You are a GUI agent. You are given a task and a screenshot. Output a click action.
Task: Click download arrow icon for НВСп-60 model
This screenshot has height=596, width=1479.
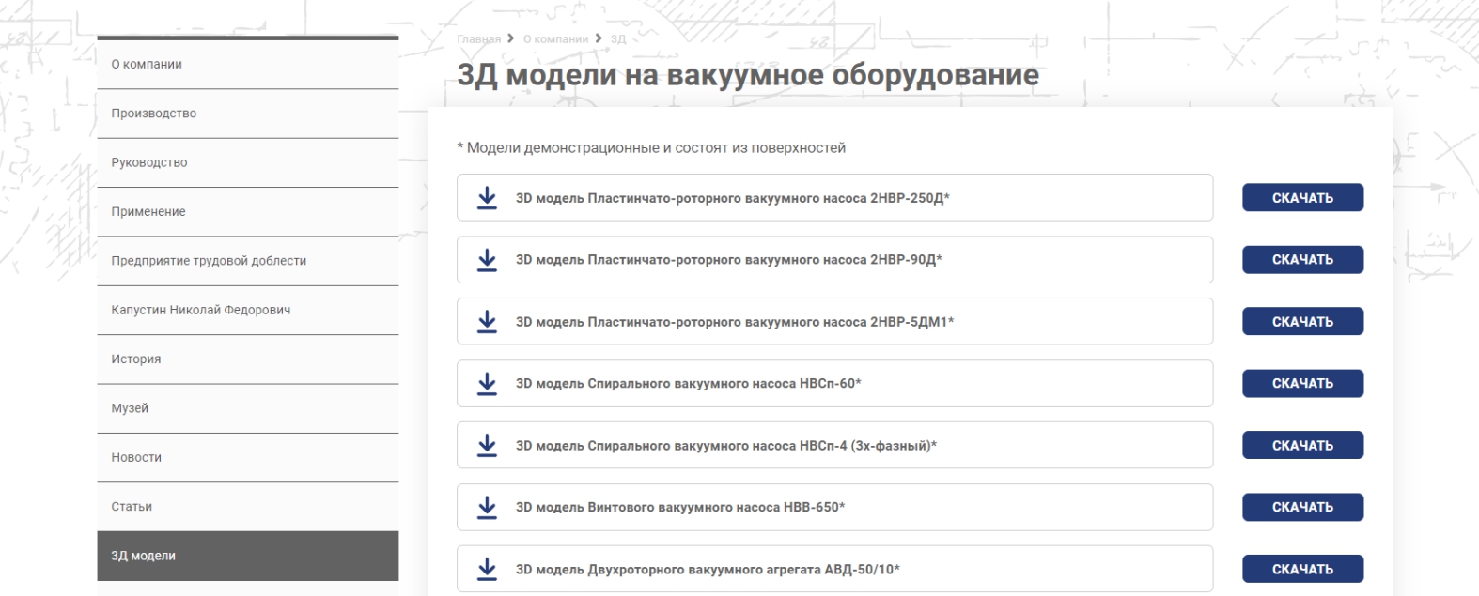tap(487, 384)
